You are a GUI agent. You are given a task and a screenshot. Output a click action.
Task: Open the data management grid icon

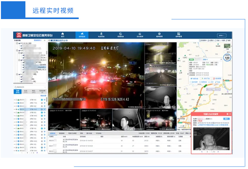pos(179,34)
